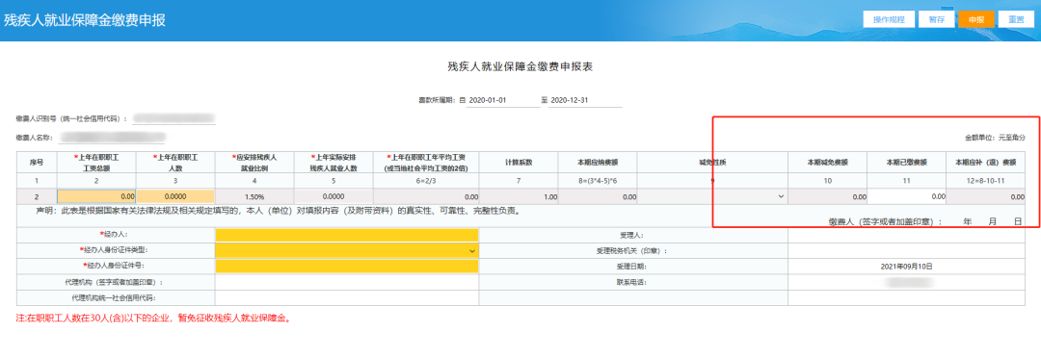This screenshot has height=358, width=1041.
Task: Focus the 经办人身份证件号 input field
Action: pyautogui.click(x=347, y=266)
